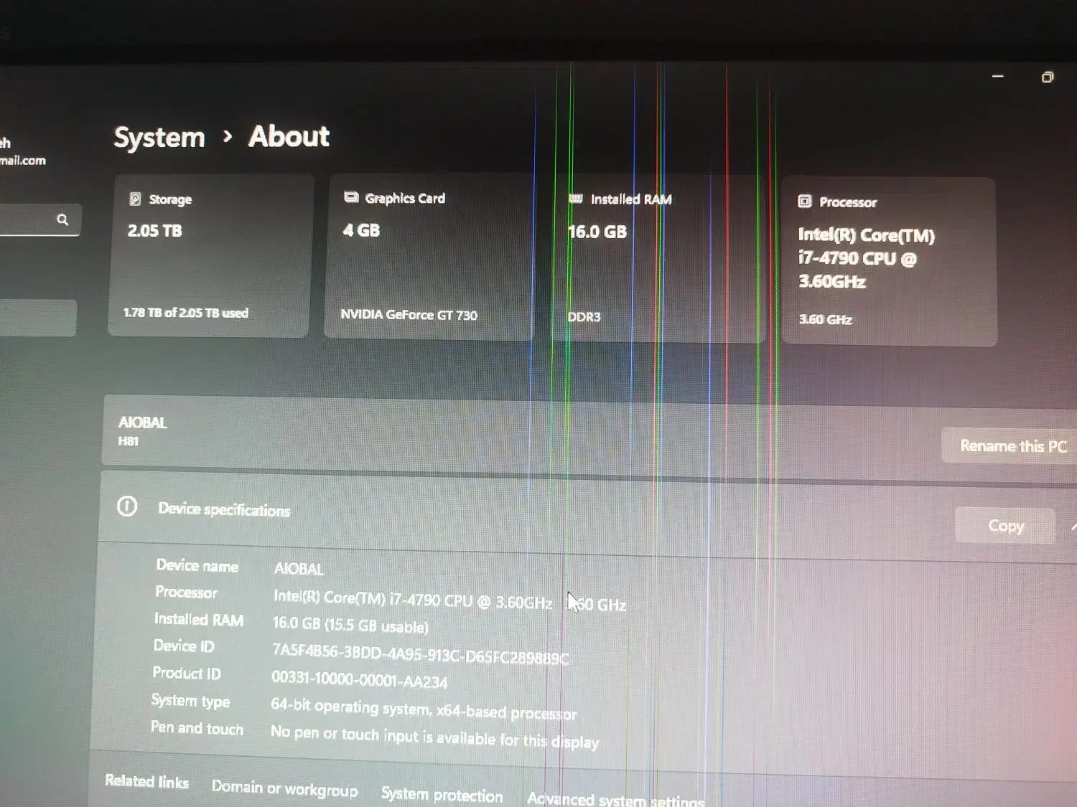This screenshot has height=807, width=1077.
Task: Open Advanced system settings link
Action: [x=615, y=799]
